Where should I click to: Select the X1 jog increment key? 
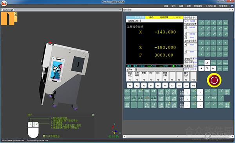[x=134, y=98]
